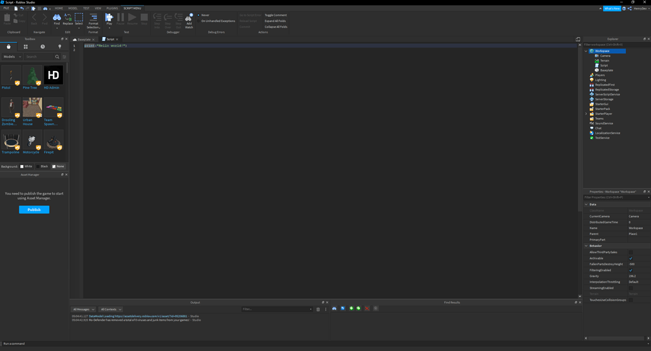
Task: Click the undo arrow in quick access bar
Action: [21, 8]
